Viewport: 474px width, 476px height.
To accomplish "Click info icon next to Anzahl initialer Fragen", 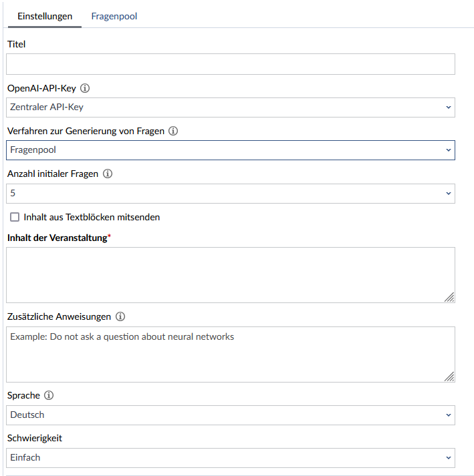I will coord(108,174).
